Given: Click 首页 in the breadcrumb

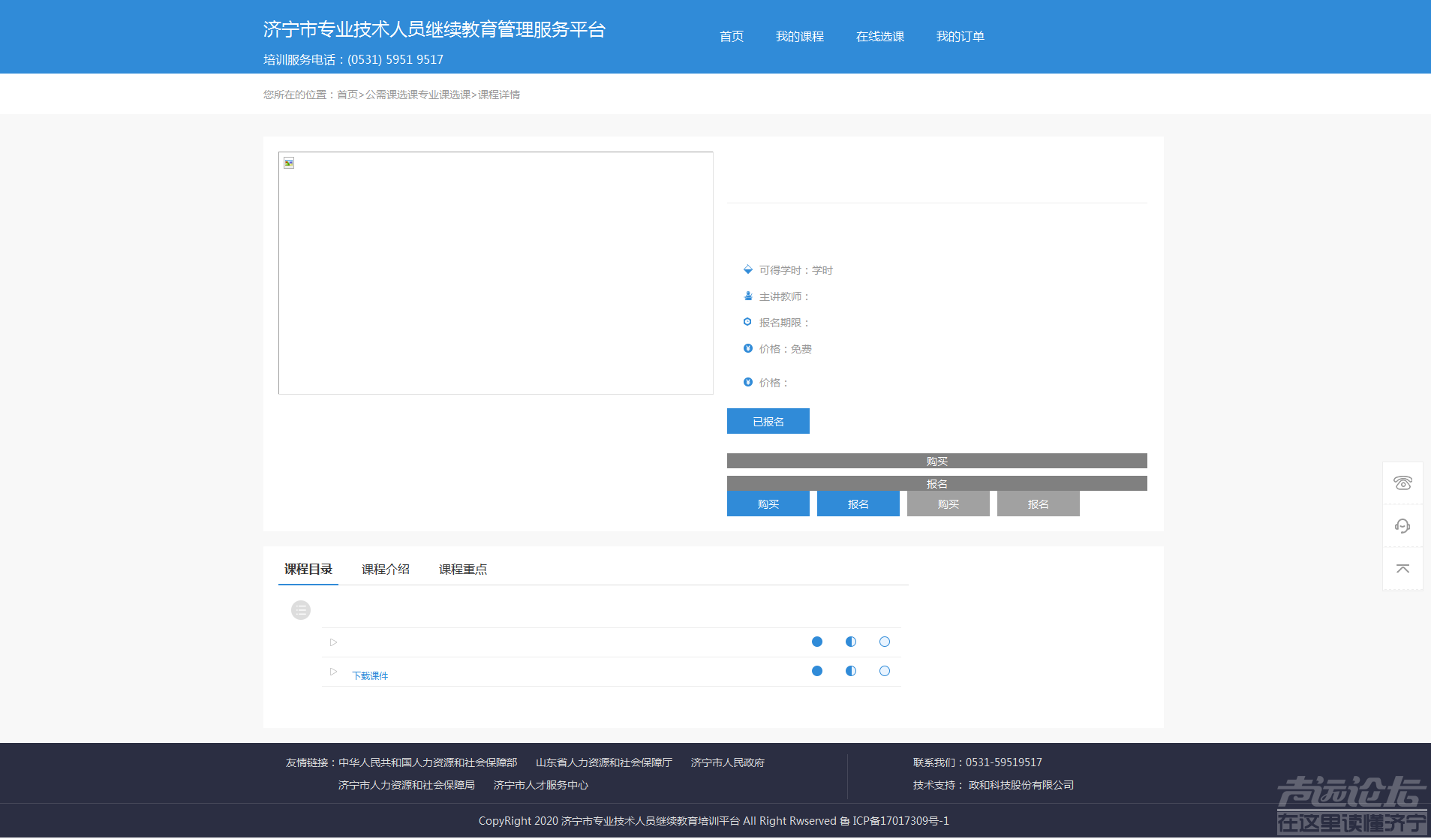Looking at the screenshot, I should 347,95.
